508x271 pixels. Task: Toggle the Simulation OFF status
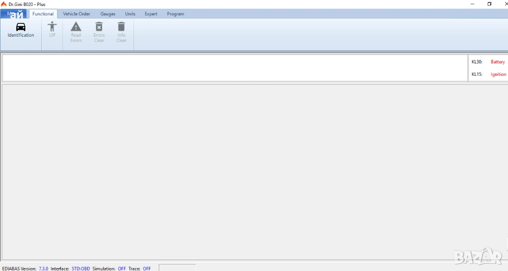[122, 269]
